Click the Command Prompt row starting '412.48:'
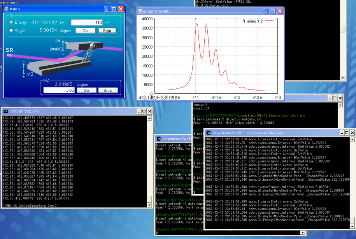356x239 pixels. coord(38,118)
